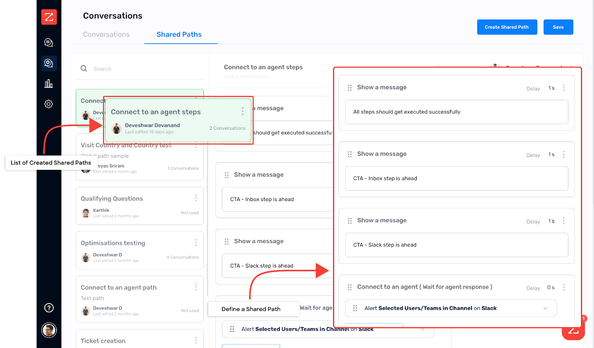Viewport: 594px width, 348px height.
Task: Click the Create Shared Path button
Action: click(507, 27)
